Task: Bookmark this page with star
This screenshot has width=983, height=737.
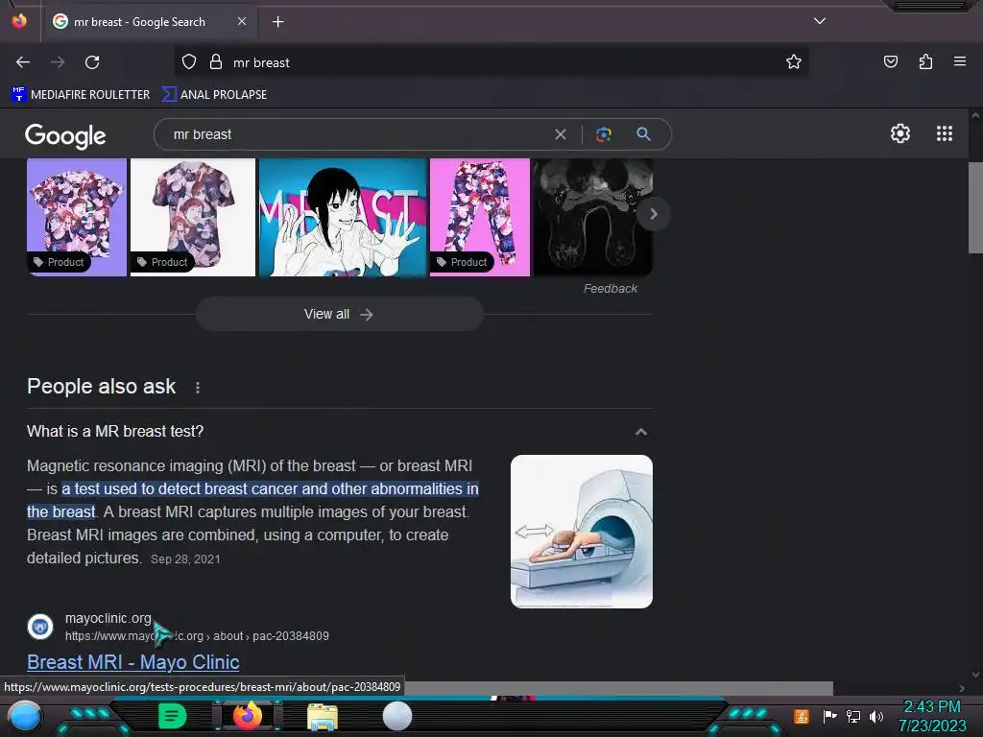Action: click(794, 62)
